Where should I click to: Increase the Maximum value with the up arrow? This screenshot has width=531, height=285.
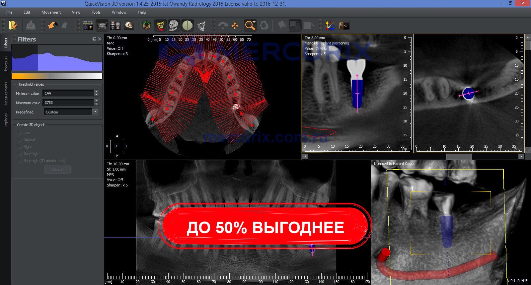coord(96,101)
